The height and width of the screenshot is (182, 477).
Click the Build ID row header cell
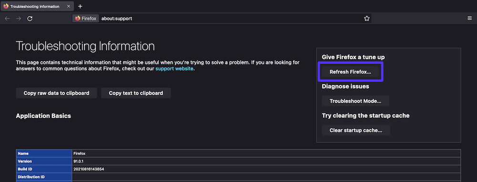pyautogui.click(x=44, y=169)
